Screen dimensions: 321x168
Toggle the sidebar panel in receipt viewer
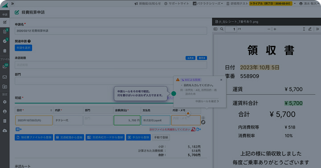pyautogui.click(x=215, y=29)
